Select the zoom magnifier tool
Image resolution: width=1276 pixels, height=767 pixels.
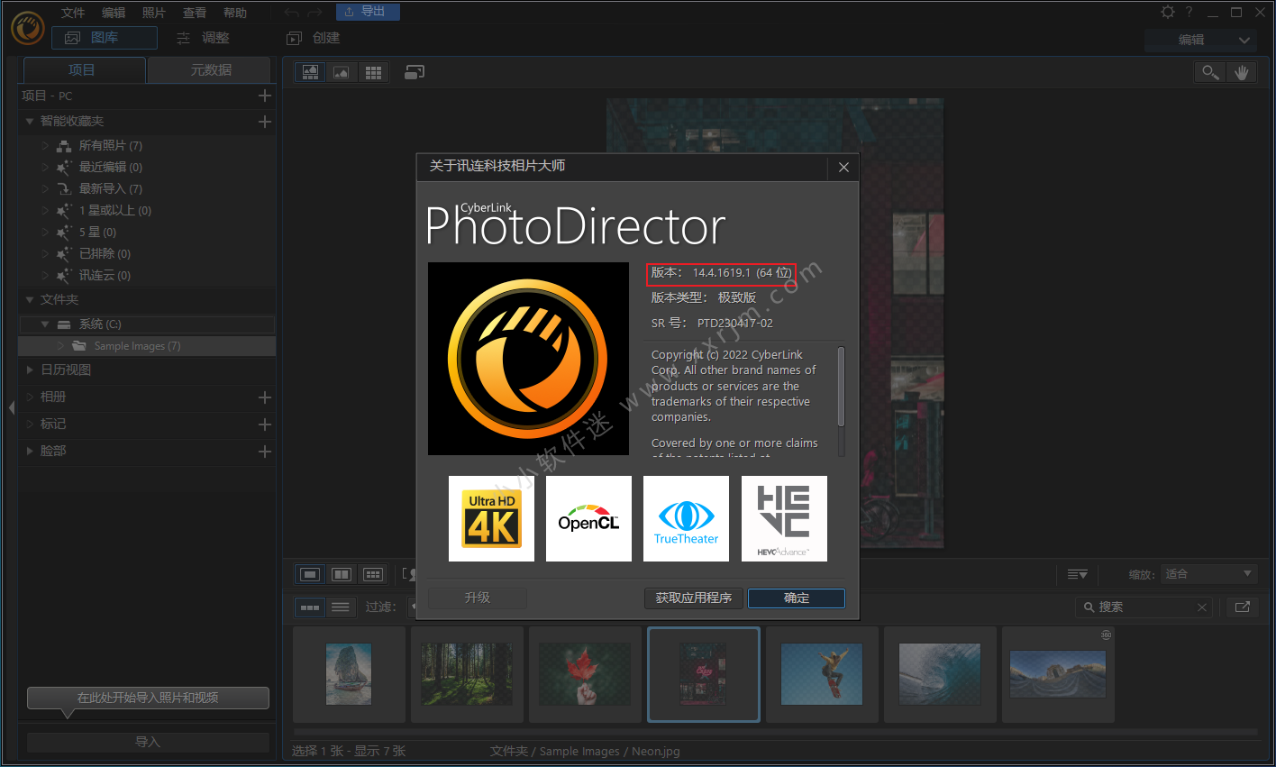click(1210, 72)
